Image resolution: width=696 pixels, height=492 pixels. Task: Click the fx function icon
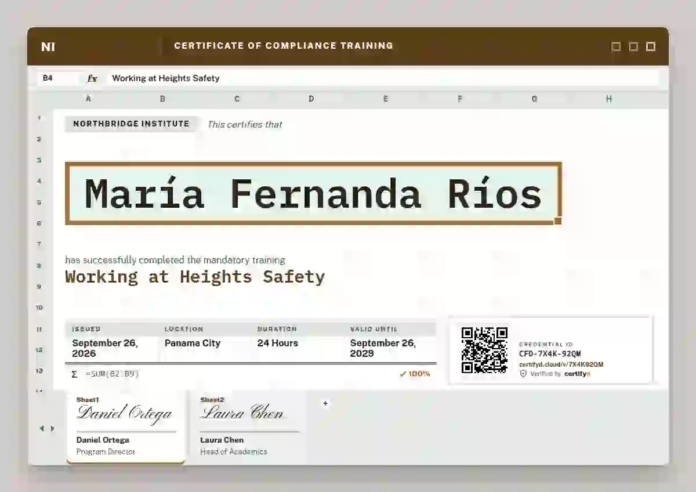click(x=92, y=78)
